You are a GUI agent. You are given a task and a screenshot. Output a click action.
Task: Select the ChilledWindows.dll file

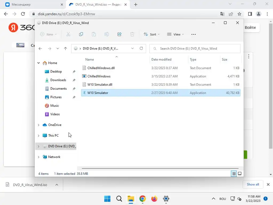160,68
